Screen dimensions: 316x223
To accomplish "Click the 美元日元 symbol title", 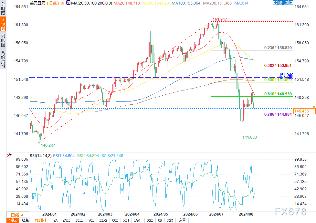I will click(x=37, y=3).
